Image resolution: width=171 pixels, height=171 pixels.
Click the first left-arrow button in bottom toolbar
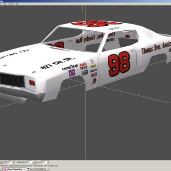pos(0,162)
